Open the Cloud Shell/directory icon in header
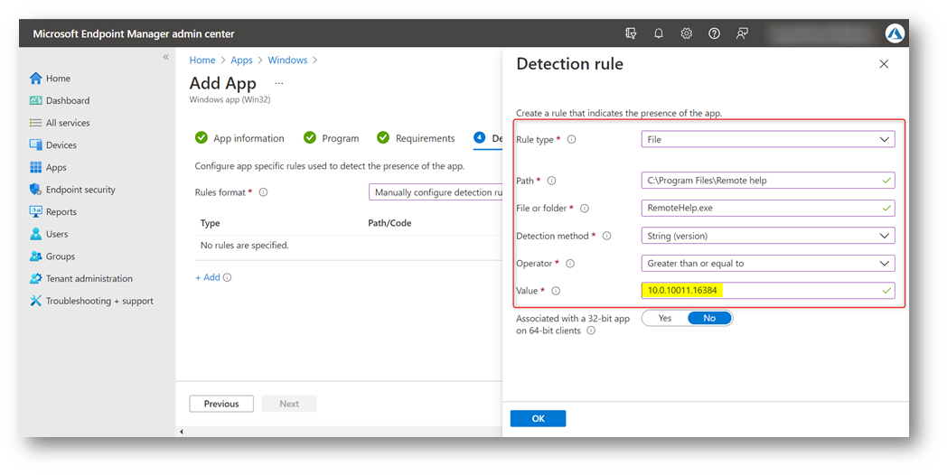947x475 pixels. pos(631,33)
